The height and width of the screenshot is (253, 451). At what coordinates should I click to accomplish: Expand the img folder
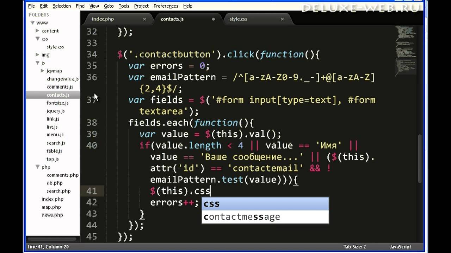[37, 54]
